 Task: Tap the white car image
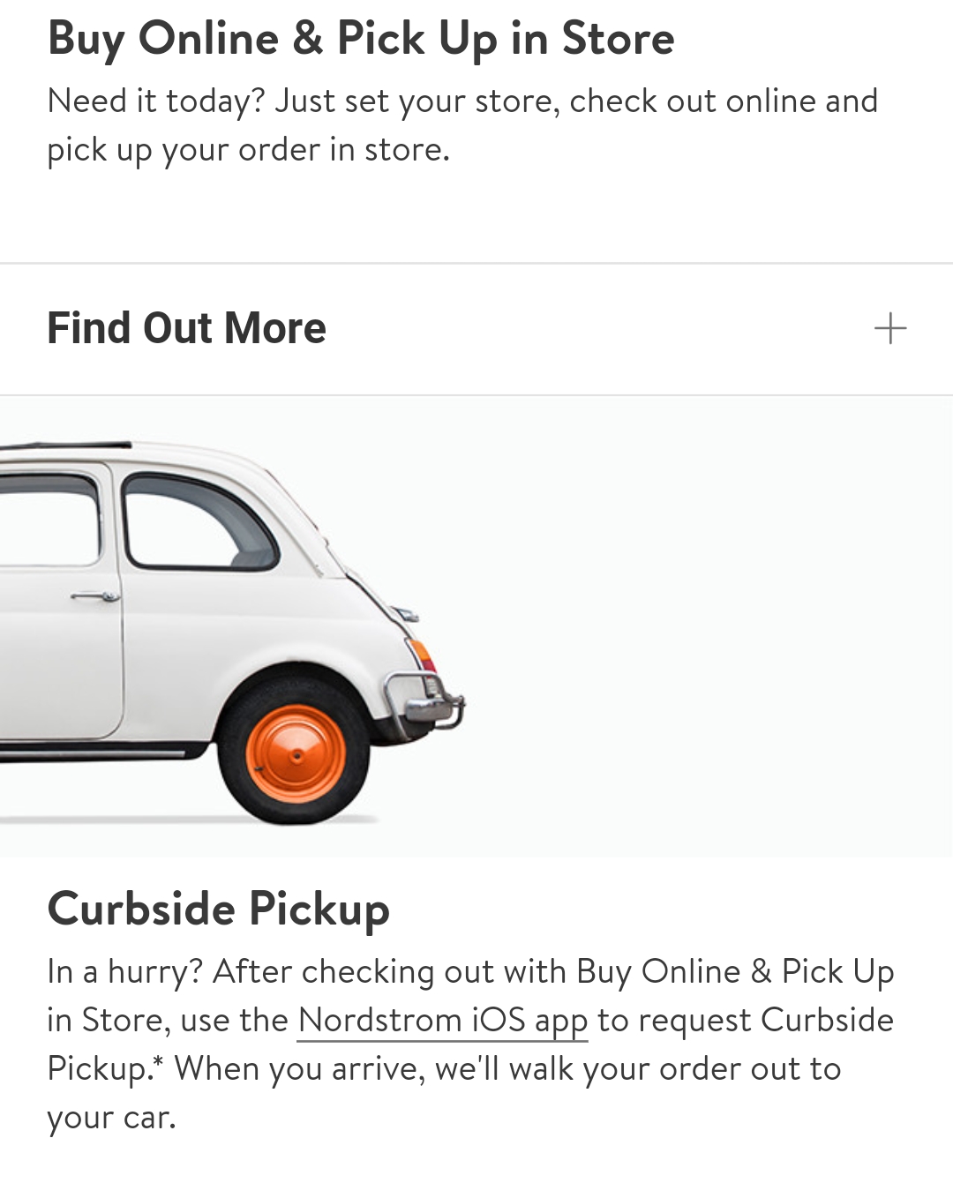(x=232, y=632)
